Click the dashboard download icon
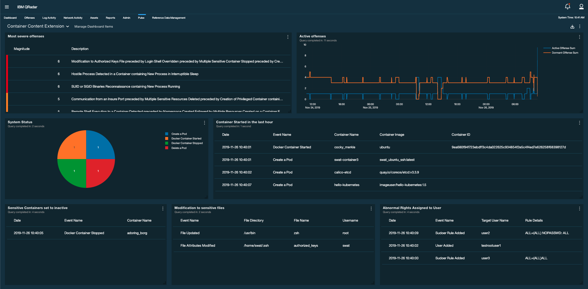The height and width of the screenshot is (289, 588). tap(572, 27)
